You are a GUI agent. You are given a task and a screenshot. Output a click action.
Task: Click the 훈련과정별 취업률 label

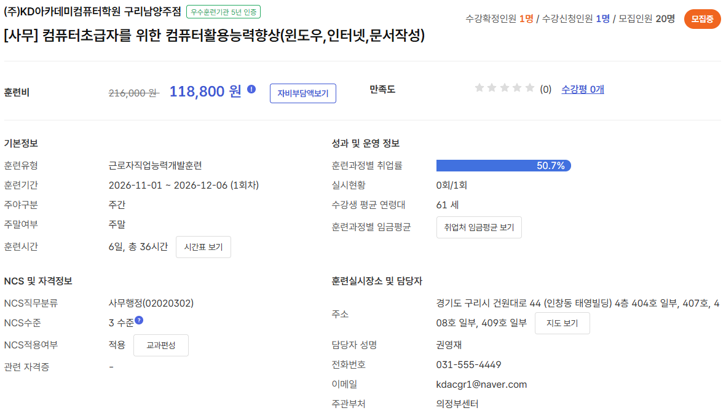[x=367, y=166]
